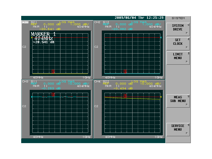Click the CH3 marker value -0.253 dB
The image size is (212, 159).
click(x=51, y=89)
